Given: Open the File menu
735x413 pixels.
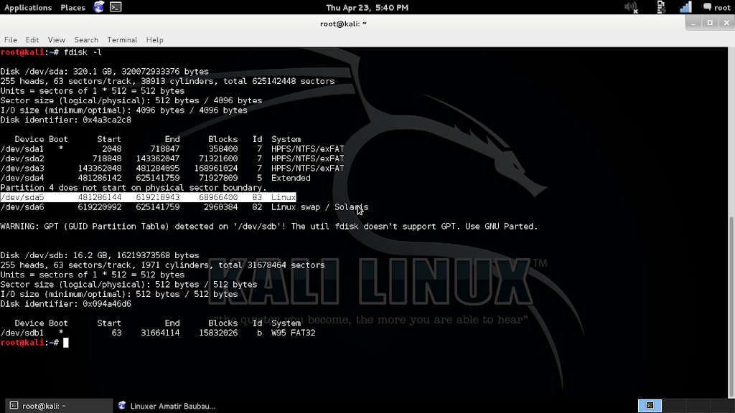Looking at the screenshot, I should (x=10, y=40).
